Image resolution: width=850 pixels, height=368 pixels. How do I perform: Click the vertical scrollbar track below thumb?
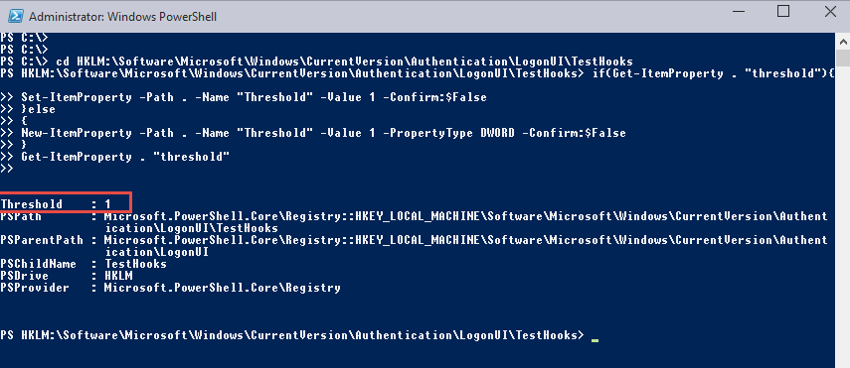coord(843,216)
